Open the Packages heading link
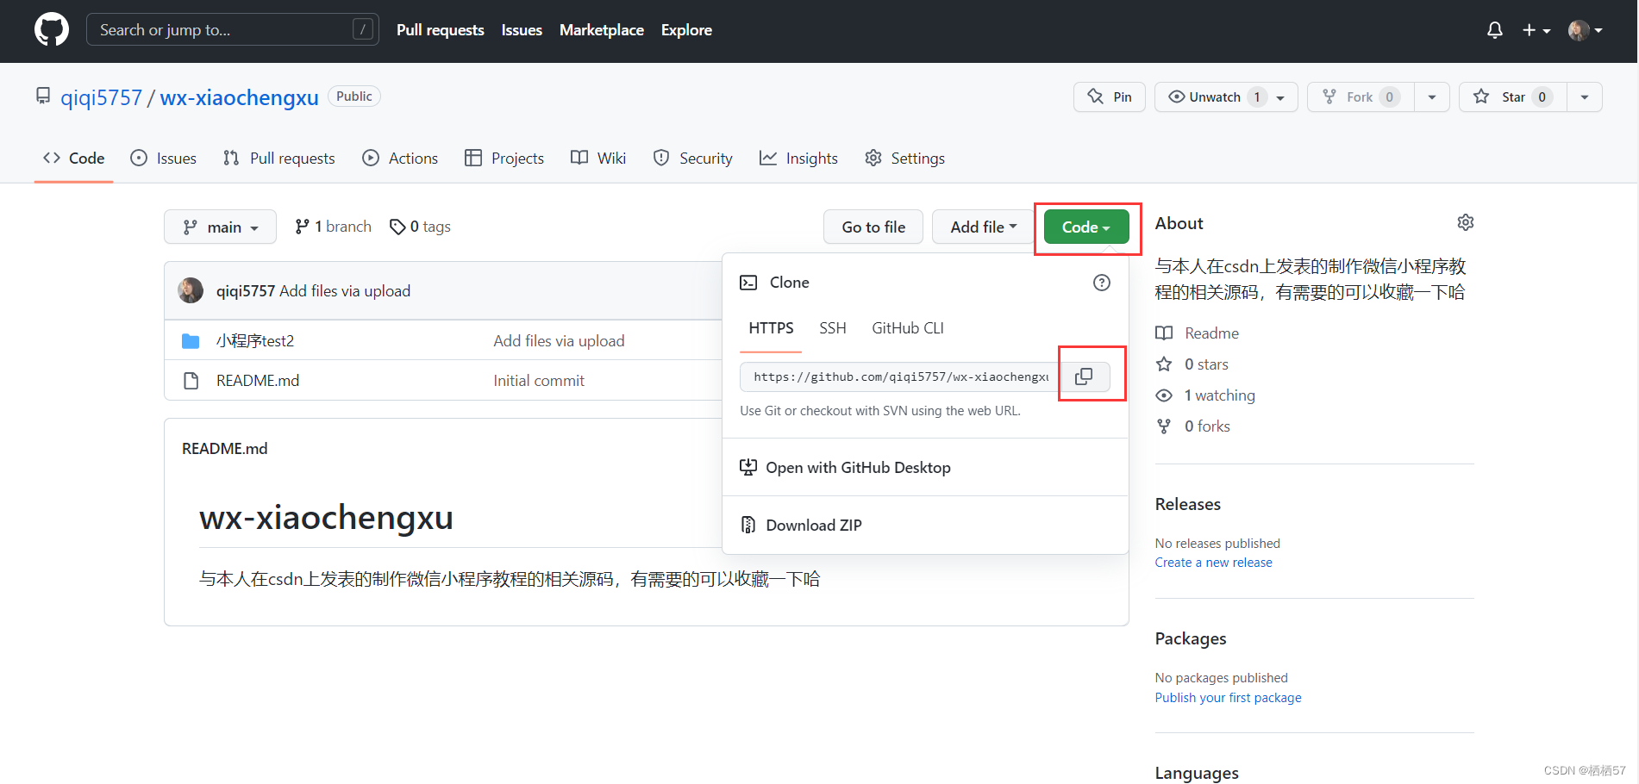The image size is (1639, 784). click(x=1191, y=638)
